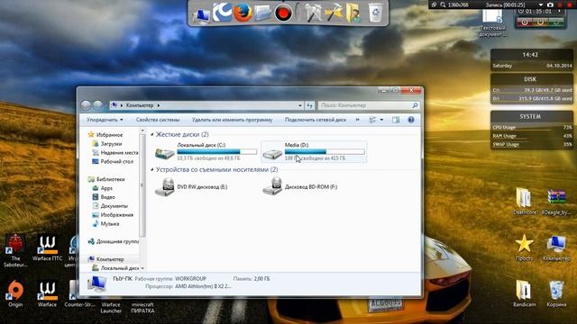Open the user folder icon in the dock

pos(353,13)
